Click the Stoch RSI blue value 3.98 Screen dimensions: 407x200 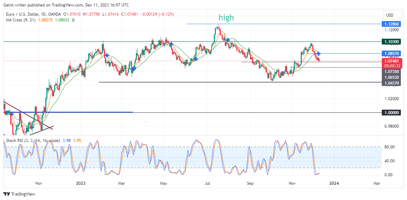(x=66, y=141)
